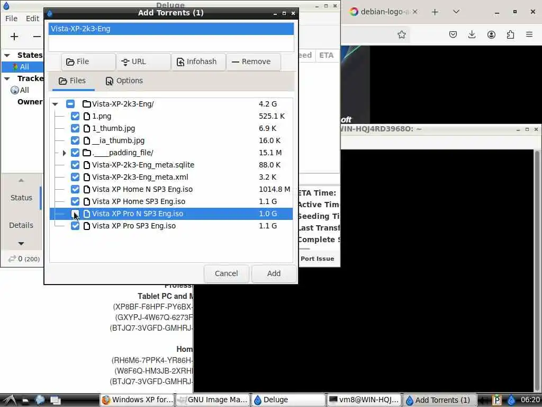Collapse the Trackers section in Deluge
Screen dimensions: 542x407
tap(7, 78)
